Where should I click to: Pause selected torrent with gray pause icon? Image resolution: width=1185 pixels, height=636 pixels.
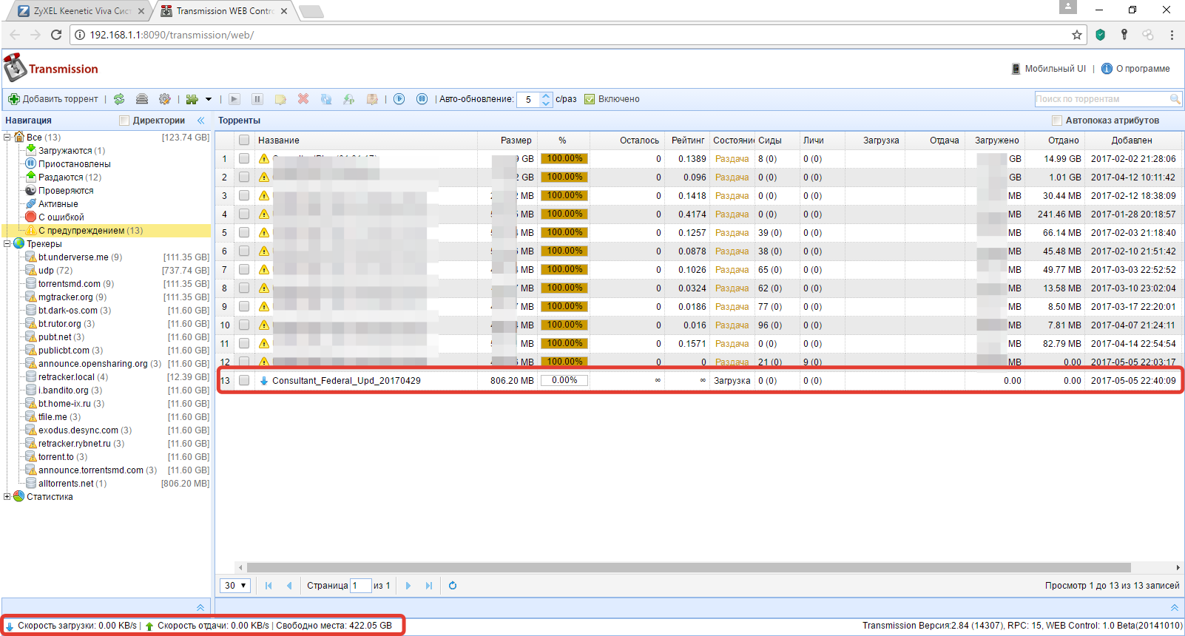point(257,99)
